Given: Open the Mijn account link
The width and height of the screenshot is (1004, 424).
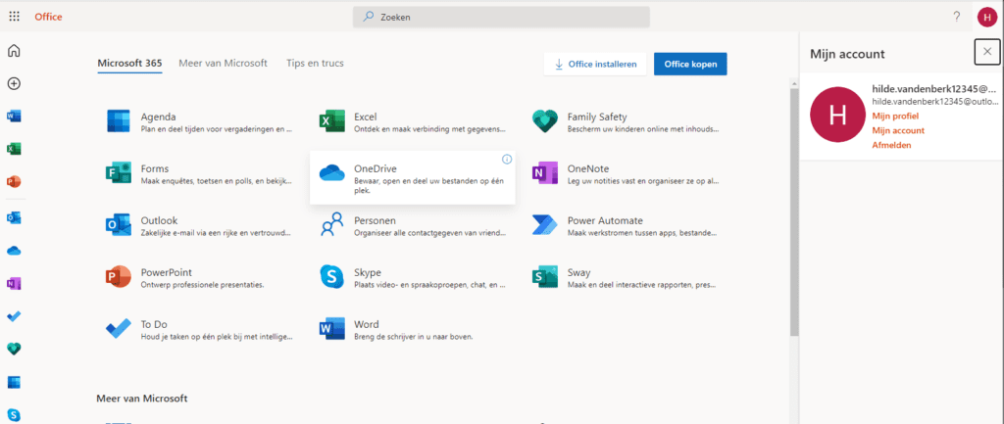Looking at the screenshot, I should (x=898, y=130).
